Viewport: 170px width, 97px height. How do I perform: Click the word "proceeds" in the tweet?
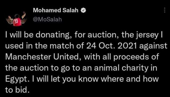131,57
